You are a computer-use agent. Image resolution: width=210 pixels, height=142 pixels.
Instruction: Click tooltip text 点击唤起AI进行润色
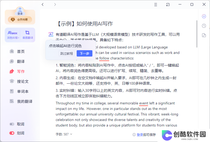pos(65,46)
